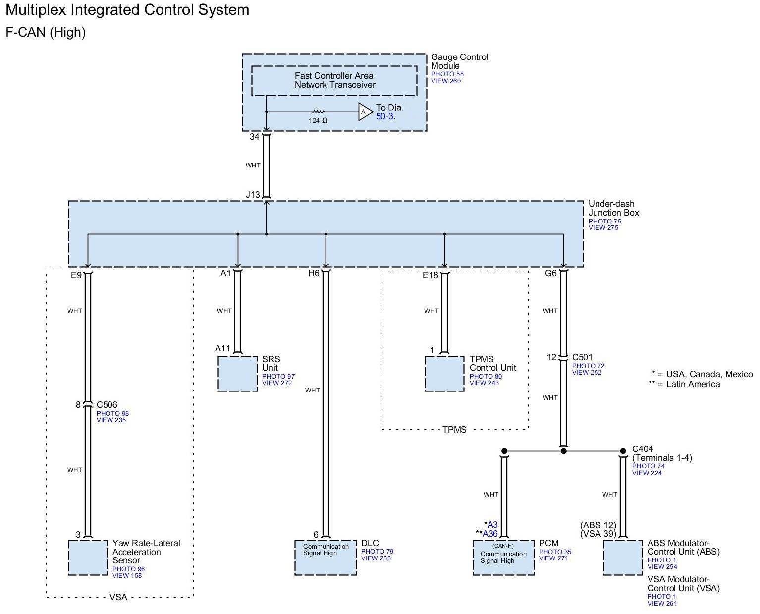Image resolution: width=760 pixels, height=614 pixels.
Task: Click the 124 Ω resistor symbol
Action: coord(318,112)
